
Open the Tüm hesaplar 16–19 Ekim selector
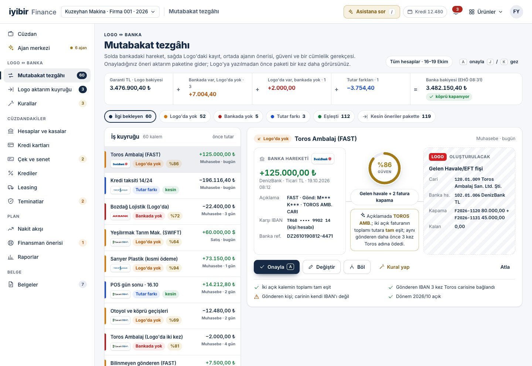coord(419,62)
